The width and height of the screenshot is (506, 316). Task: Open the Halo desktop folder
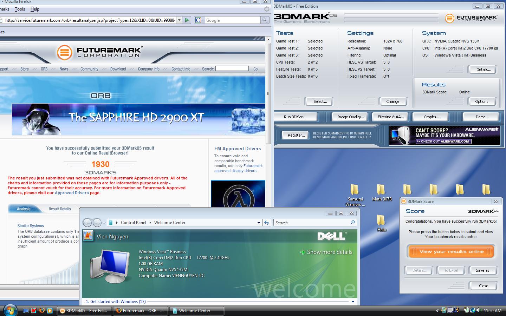coord(382,223)
